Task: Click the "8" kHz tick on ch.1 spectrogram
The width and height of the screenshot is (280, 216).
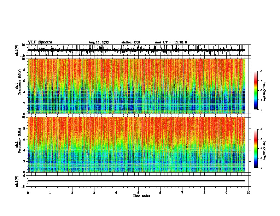Action: point(24,70)
